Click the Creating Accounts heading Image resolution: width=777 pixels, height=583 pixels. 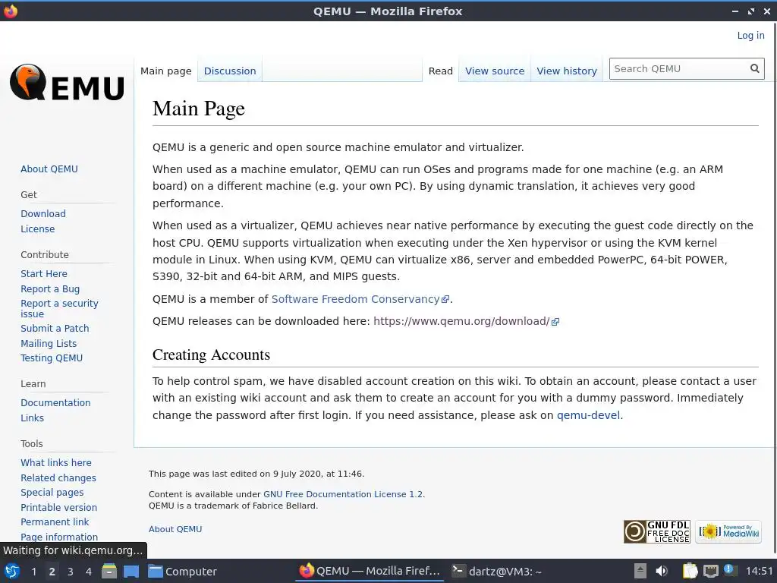211,355
